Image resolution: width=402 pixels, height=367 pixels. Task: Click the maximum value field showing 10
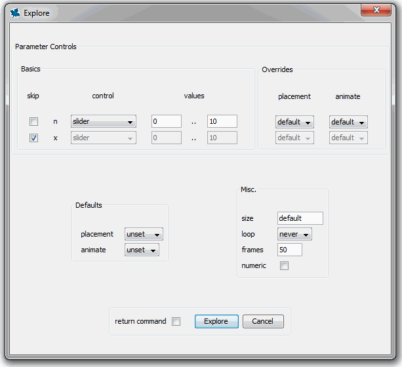pyautogui.click(x=222, y=121)
